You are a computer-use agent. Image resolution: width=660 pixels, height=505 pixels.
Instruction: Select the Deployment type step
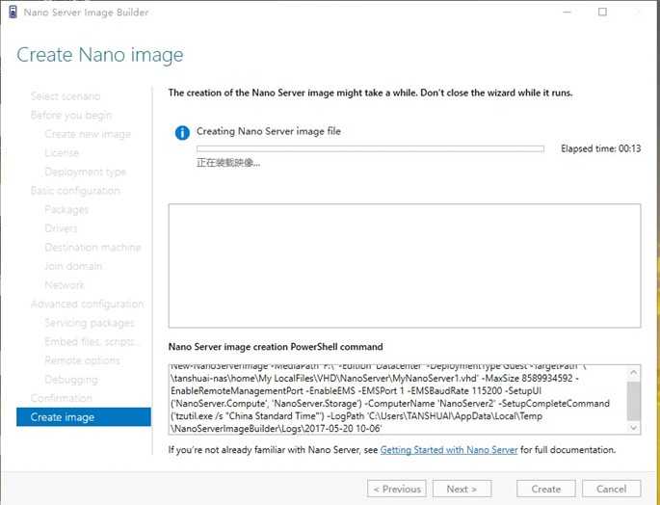[85, 172]
